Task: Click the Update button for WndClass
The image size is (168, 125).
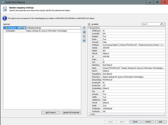Action: point(22,28)
